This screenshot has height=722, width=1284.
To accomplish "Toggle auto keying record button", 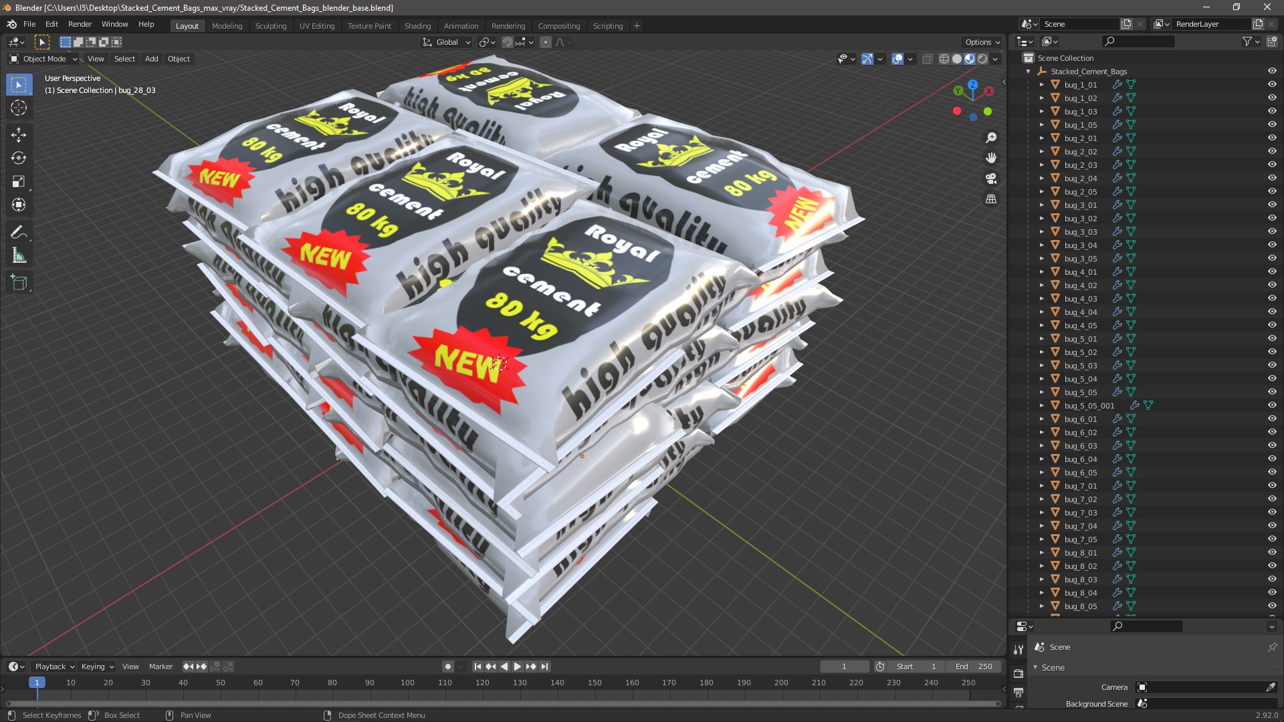I will 447,667.
